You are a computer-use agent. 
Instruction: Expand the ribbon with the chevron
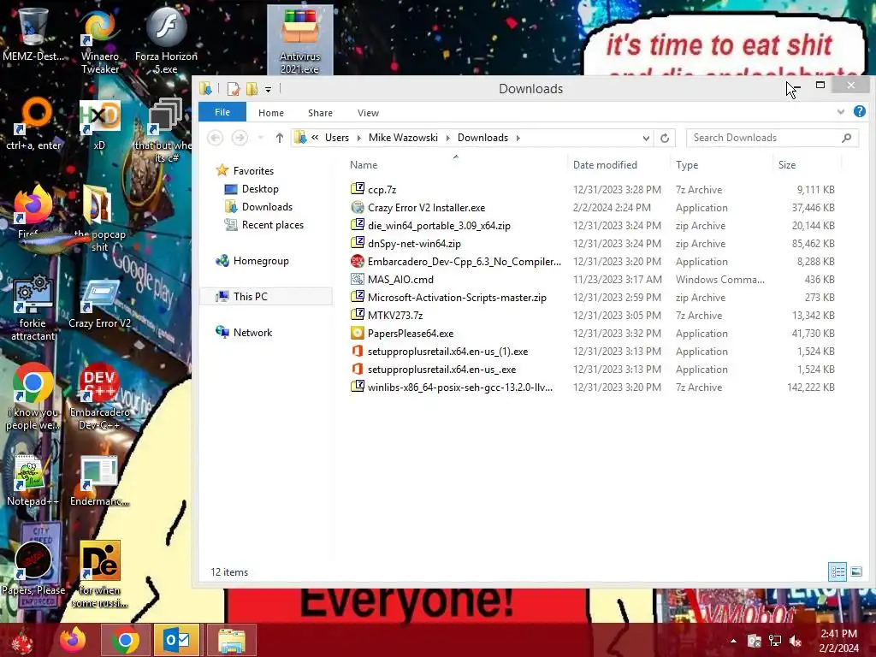[840, 112]
